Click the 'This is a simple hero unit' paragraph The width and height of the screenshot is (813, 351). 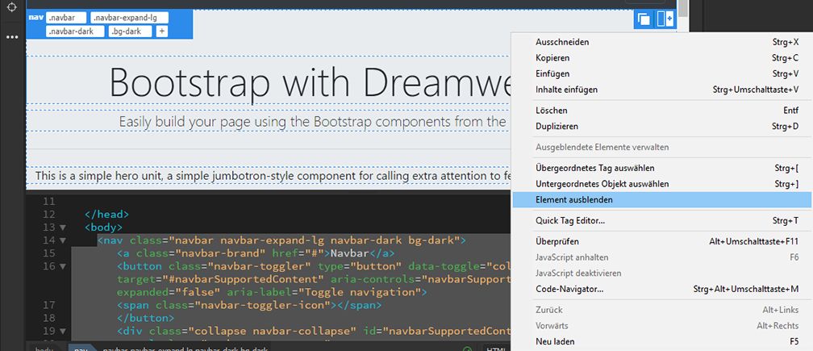[273, 176]
